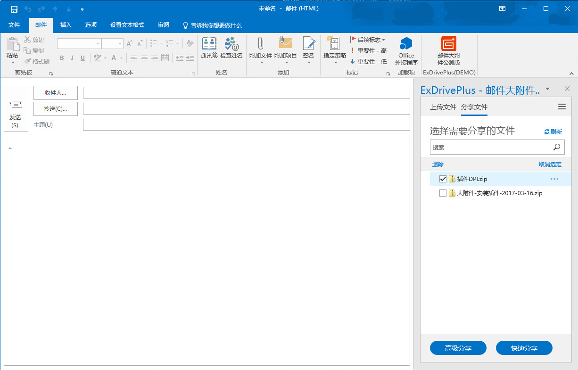
Task: Open ExDrivePlus pane options dropdown arrow
Action: [547, 89]
